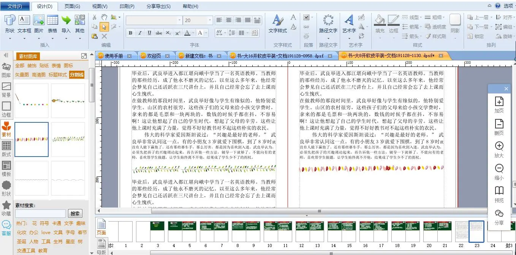Viewport: 516px width, 255px height.
Task: Toggle italic formatting
Action: (140, 33)
